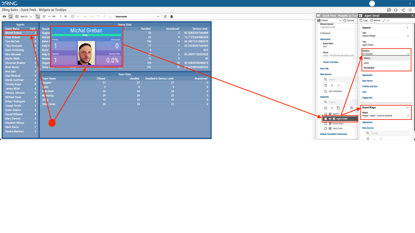Click the align vertical centers icon

tap(104, 17)
